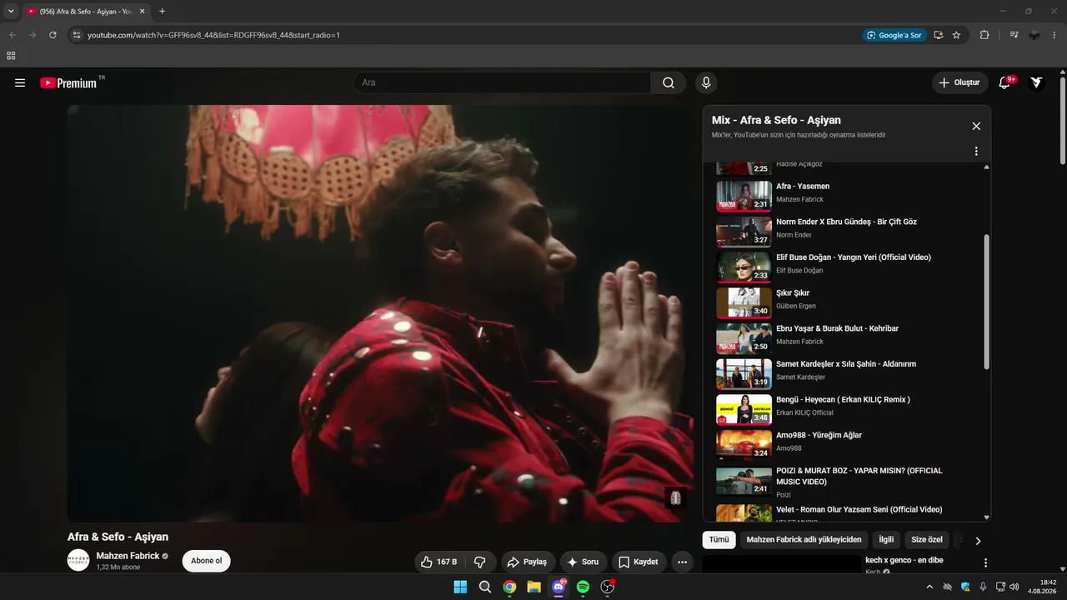This screenshot has width=1067, height=600.
Task: Open Chrome media controls icon
Action: [1014, 35]
